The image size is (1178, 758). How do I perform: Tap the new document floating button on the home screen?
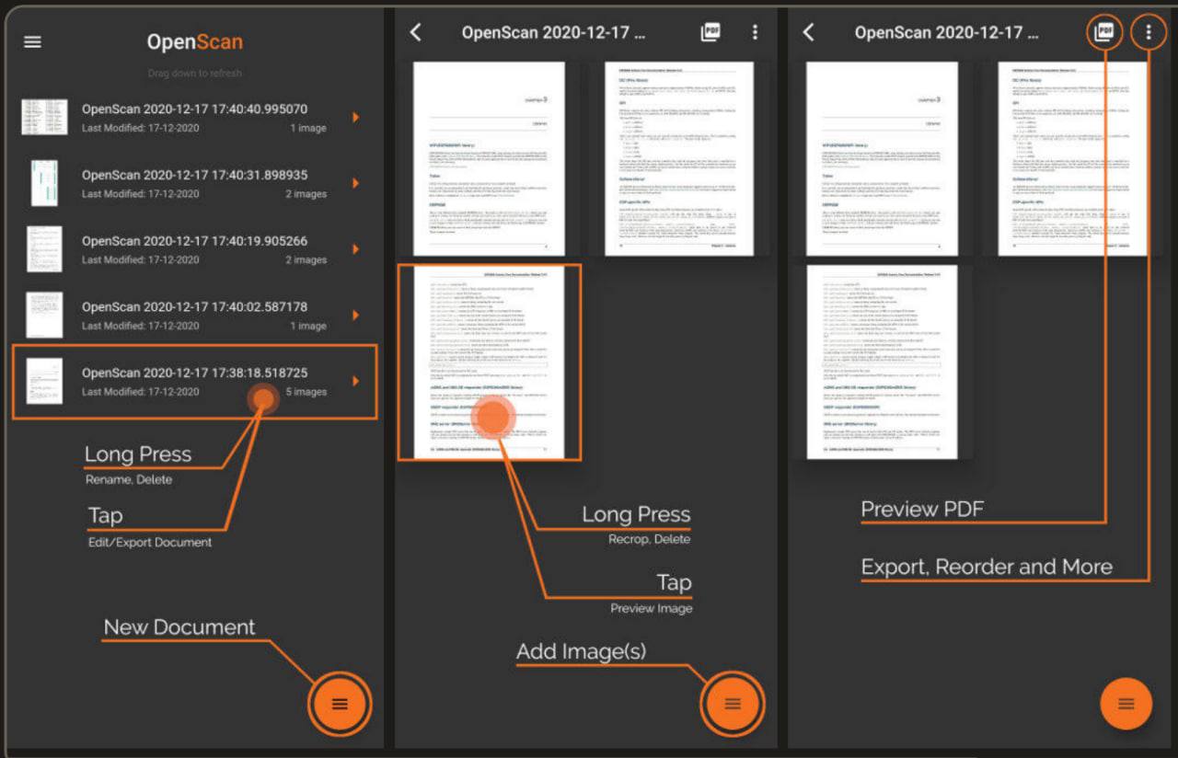340,704
